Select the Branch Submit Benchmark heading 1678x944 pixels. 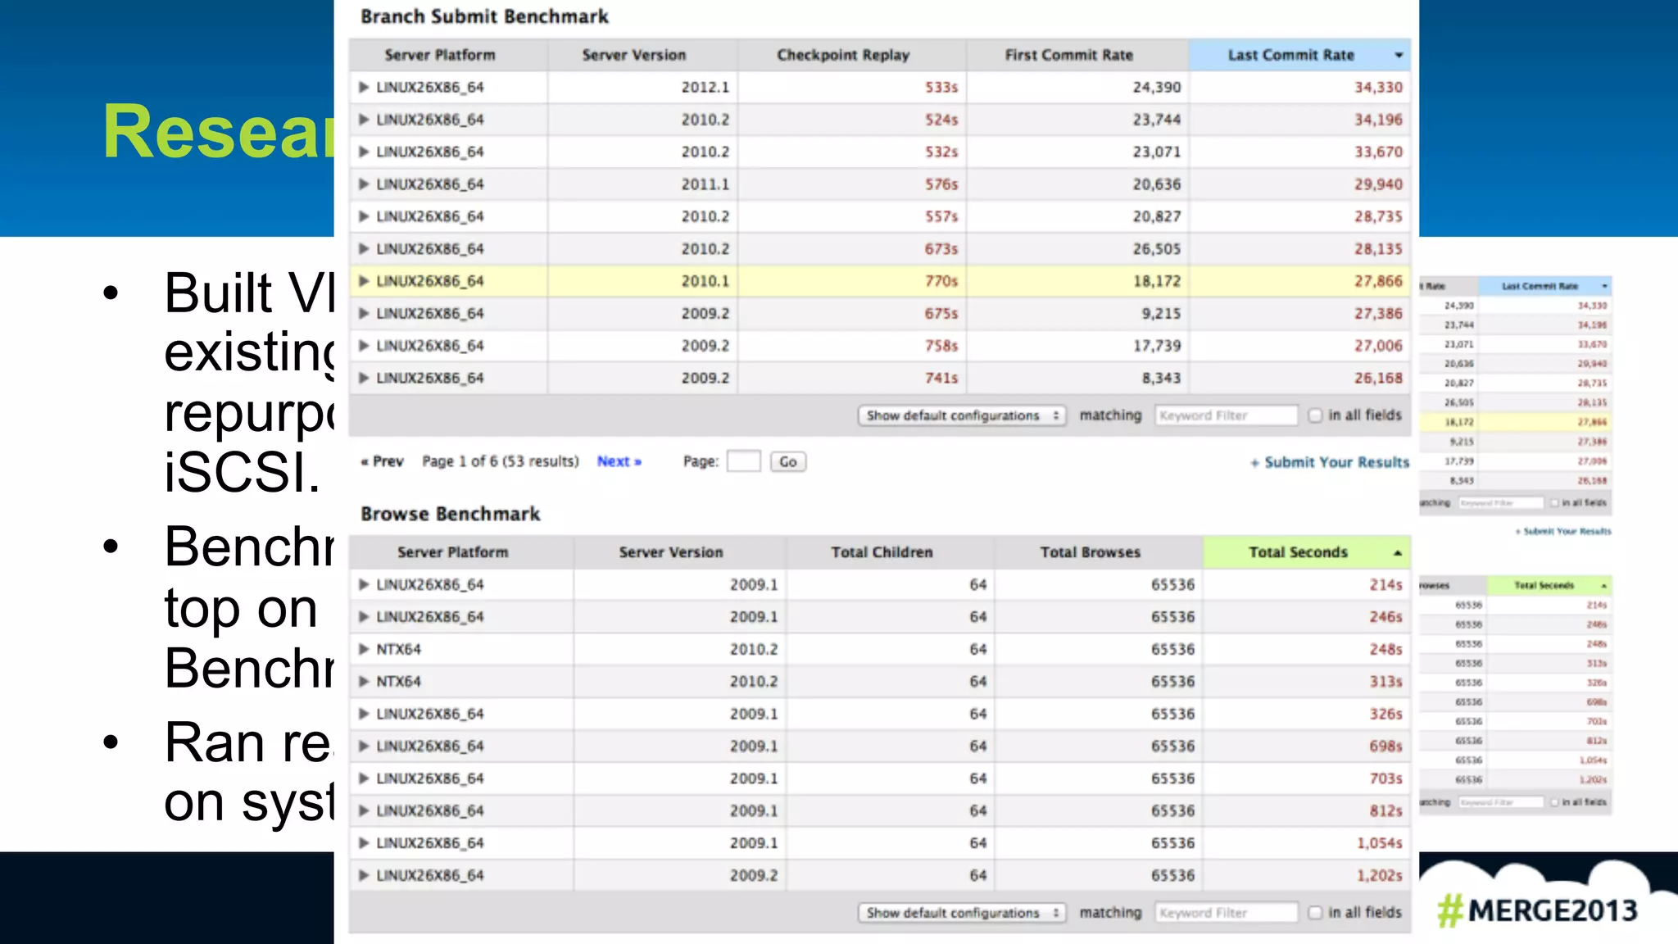pos(485,16)
